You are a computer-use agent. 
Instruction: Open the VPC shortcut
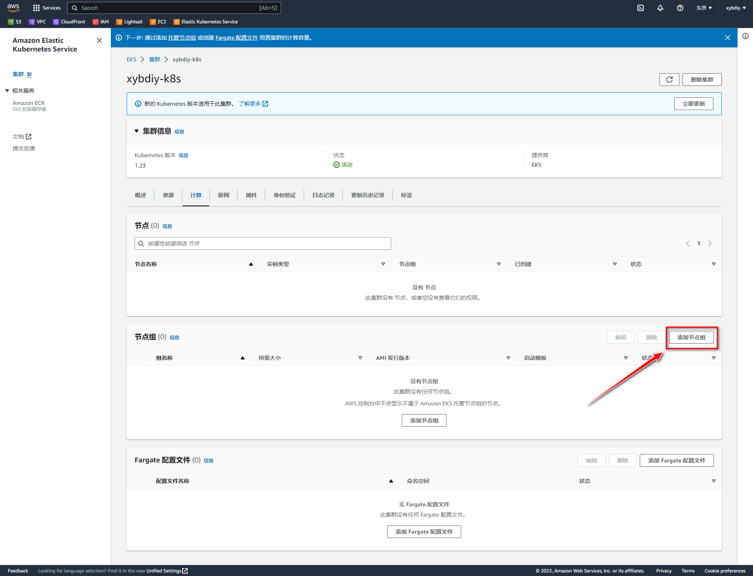[x=37, y=22]
